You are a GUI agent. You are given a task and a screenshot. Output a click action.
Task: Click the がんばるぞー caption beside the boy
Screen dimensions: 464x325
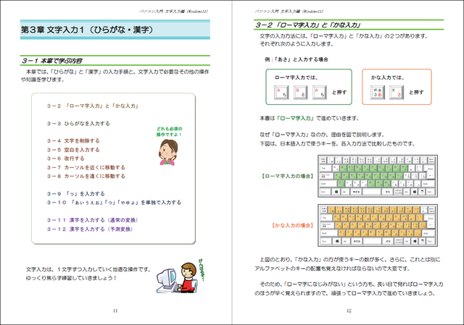click(202, 270)
